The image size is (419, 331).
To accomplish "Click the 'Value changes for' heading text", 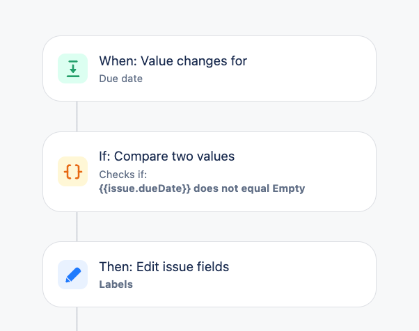I will 194,61.
